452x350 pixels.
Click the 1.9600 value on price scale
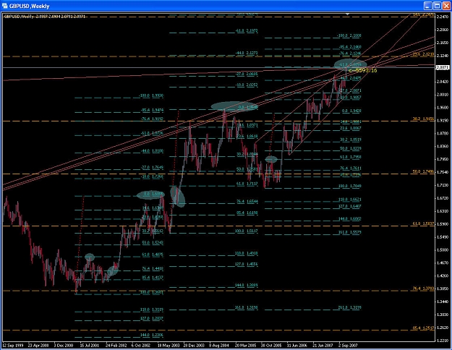click(x=443, y=108)
